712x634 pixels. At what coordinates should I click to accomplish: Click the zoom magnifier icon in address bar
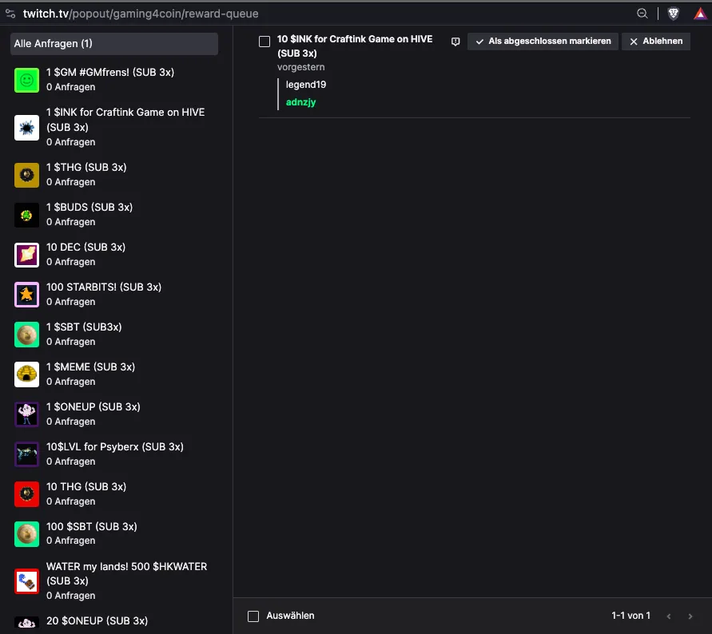pos(642,14)
